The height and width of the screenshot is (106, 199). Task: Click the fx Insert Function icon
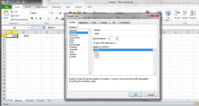tap(44, 27)
